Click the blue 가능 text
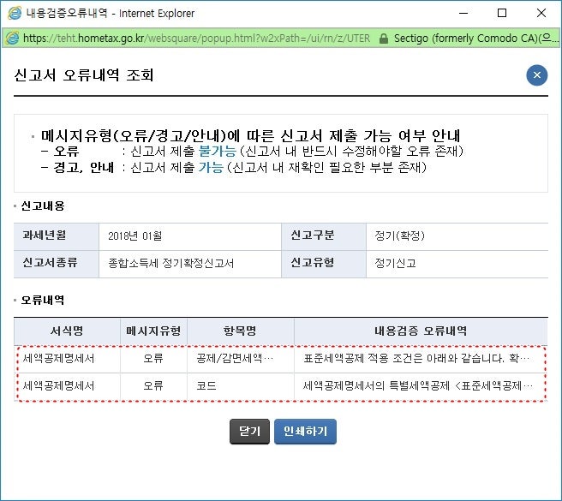 tap(211, 167)
